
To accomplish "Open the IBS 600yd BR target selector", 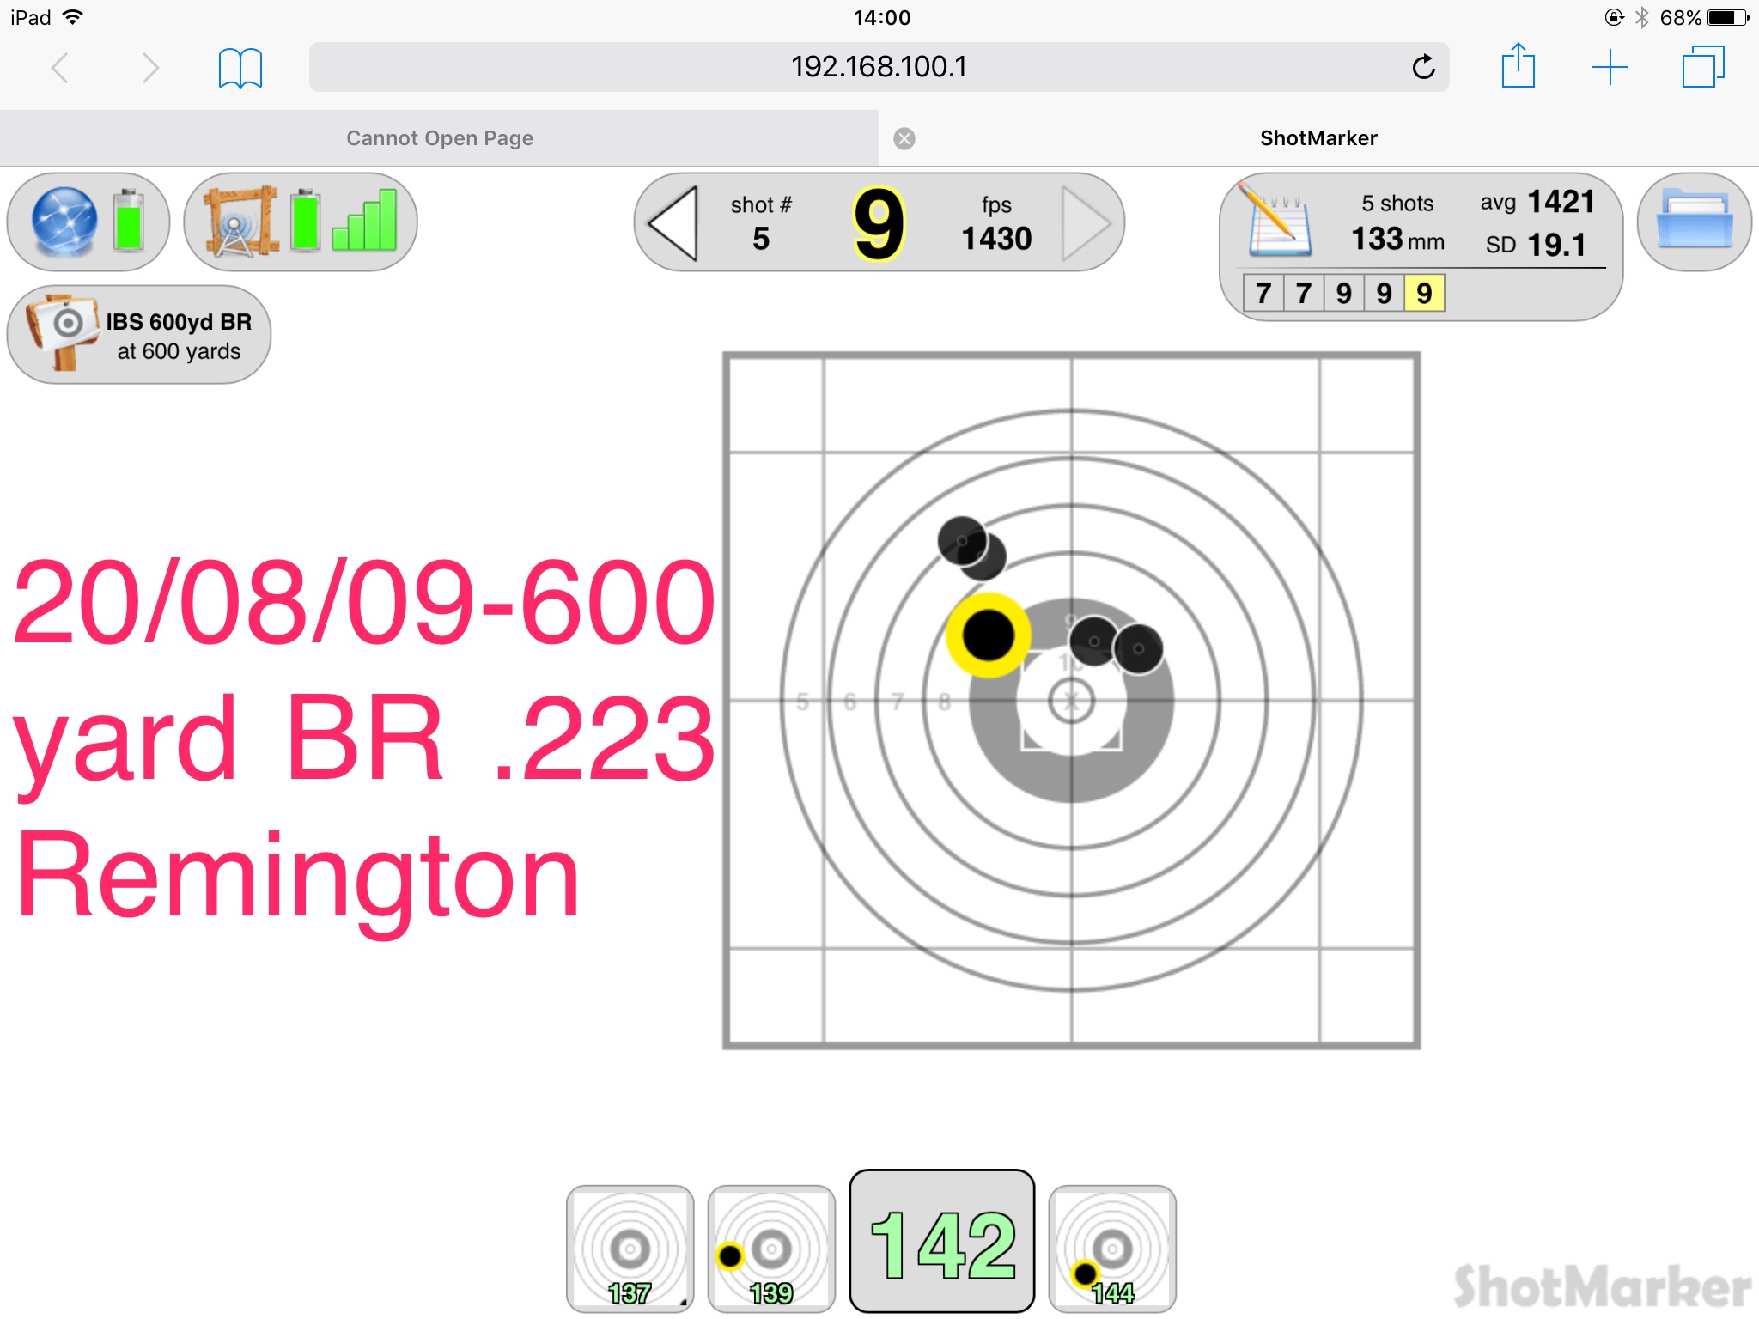I will [139, 335].
